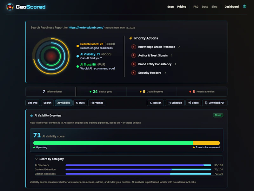Click the Strong status badge
This screenshot has height=191, width=254.
coord(218,115)
